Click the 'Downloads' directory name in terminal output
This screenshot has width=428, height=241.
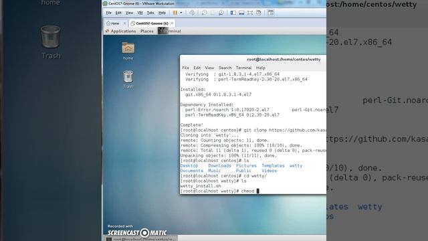pos(220,166)
